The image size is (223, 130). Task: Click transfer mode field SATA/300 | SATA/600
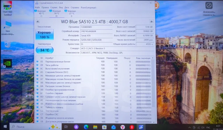96,40
